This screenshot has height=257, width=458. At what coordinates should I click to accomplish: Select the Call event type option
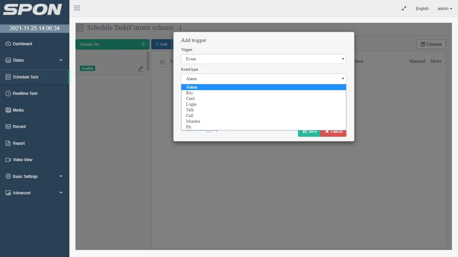(x=264, y=116)
